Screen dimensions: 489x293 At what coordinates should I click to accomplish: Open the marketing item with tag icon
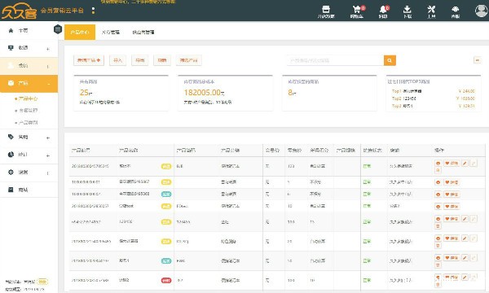click(x=29, y=137)
